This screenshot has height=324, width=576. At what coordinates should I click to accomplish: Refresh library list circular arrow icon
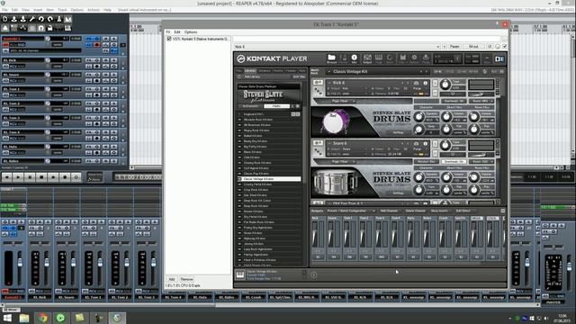coord(239,76)
